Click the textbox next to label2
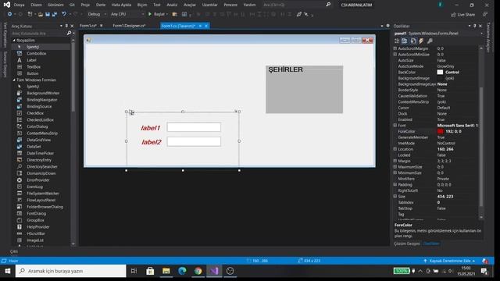This screenshot has width=500, height=281. point(194,142)
